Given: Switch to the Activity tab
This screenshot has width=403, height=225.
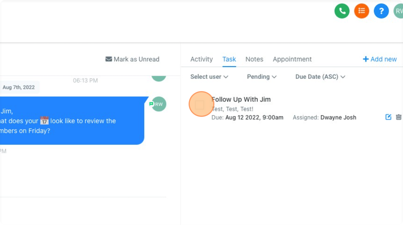Looking at the screenshot, I should (x=201, y=59).
